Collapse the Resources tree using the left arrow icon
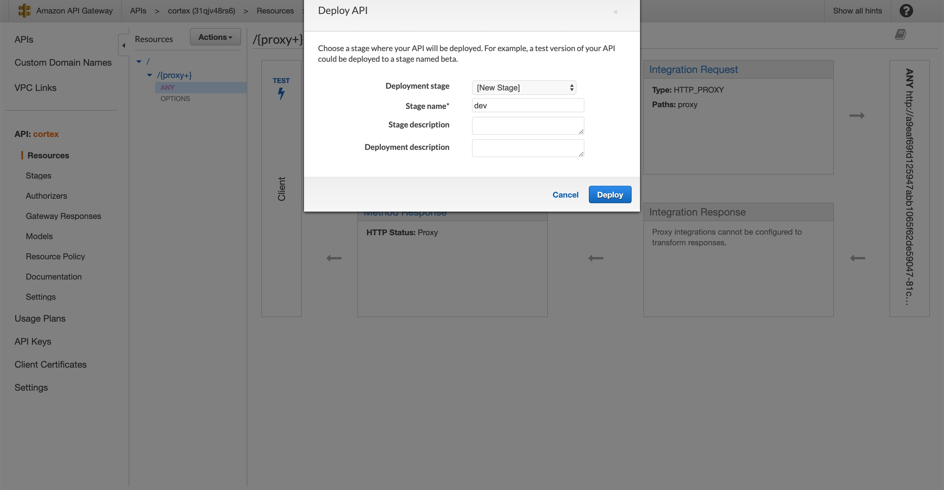Screen dimensions: 944x490 click(x=123, y=45)
